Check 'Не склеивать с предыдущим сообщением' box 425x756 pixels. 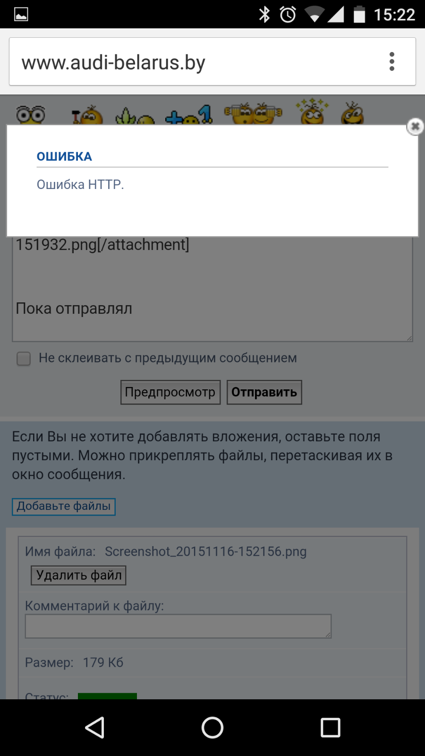[x=24, y=359]
